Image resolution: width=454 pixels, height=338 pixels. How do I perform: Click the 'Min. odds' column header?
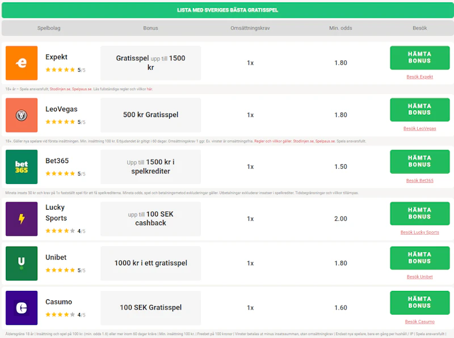pos(340,28)
